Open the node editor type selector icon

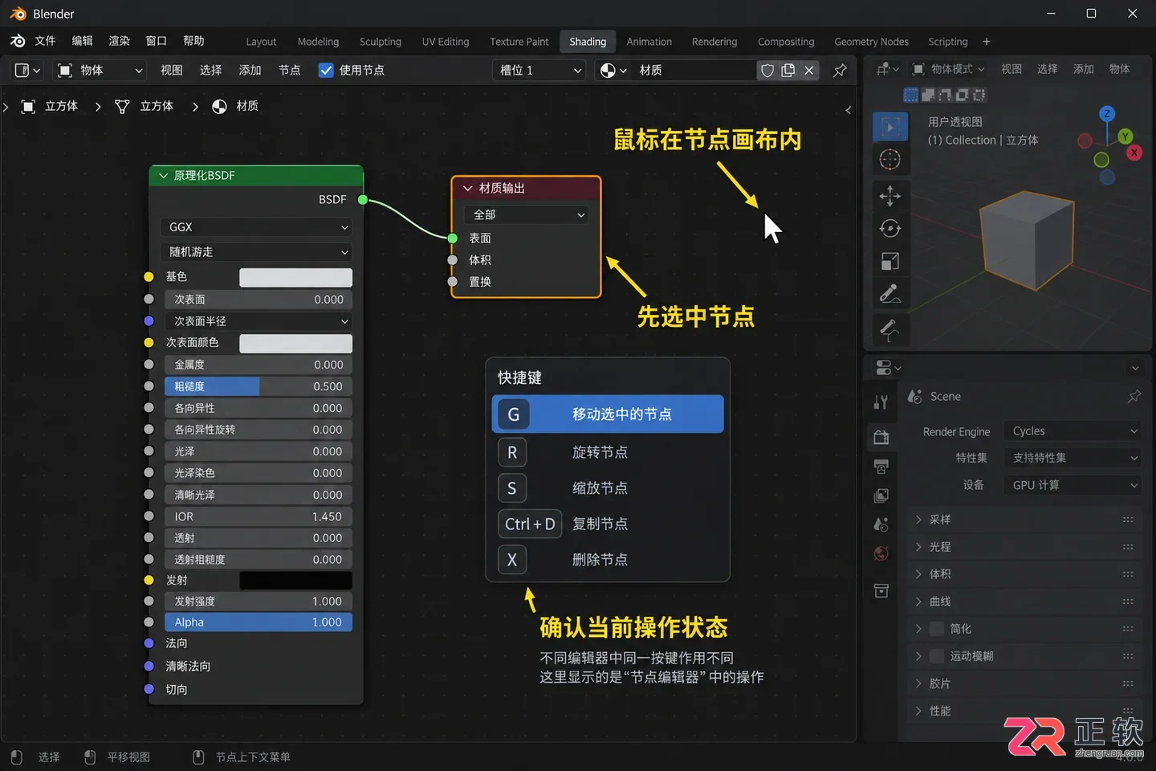point(27,71)
